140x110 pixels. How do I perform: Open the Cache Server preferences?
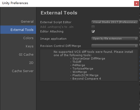pyautogui.click(x=23, y=71)
